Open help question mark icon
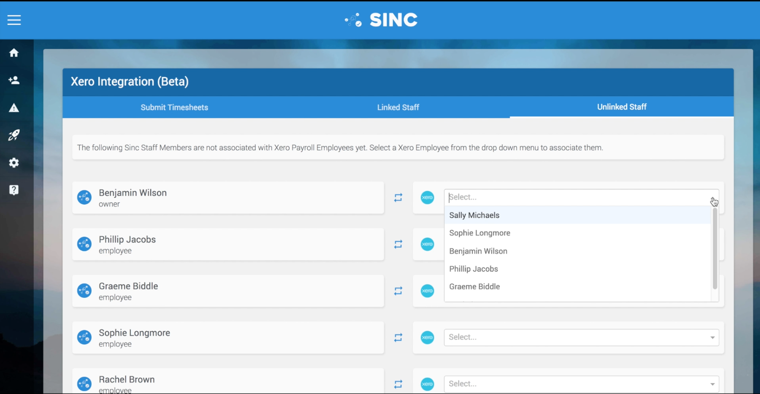 click(x=14, y=190)
